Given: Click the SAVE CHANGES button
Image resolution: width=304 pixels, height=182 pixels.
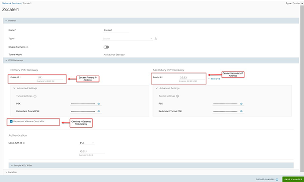Looking at the screenshot, I should 293,179.
